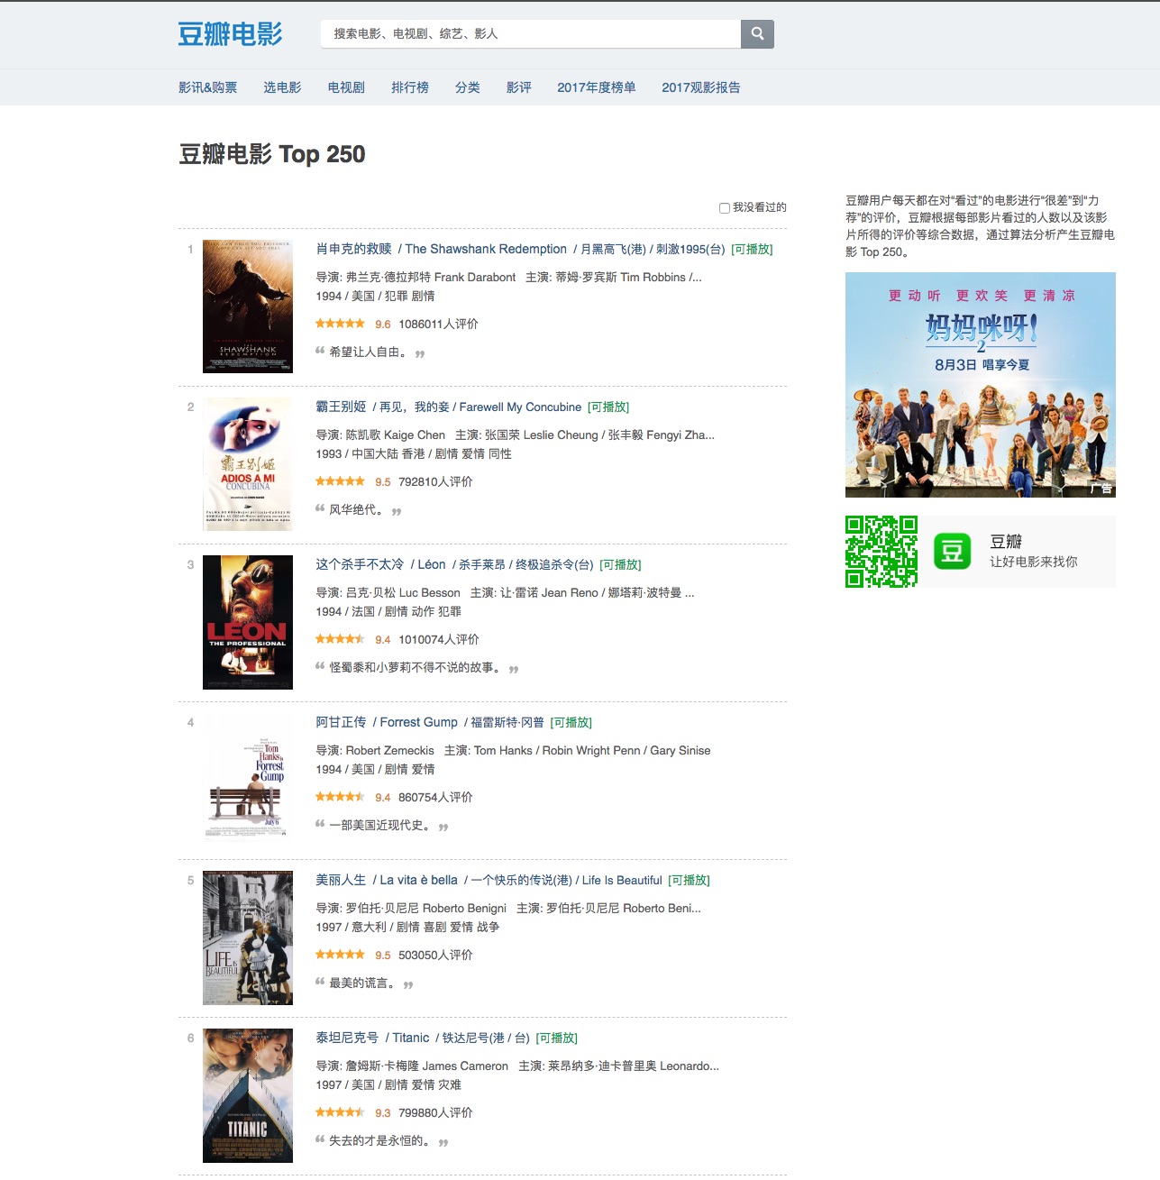1160x1180 pixels.
Task: Open the 2017年度榜单 nav item
Action: coord(597,87)
